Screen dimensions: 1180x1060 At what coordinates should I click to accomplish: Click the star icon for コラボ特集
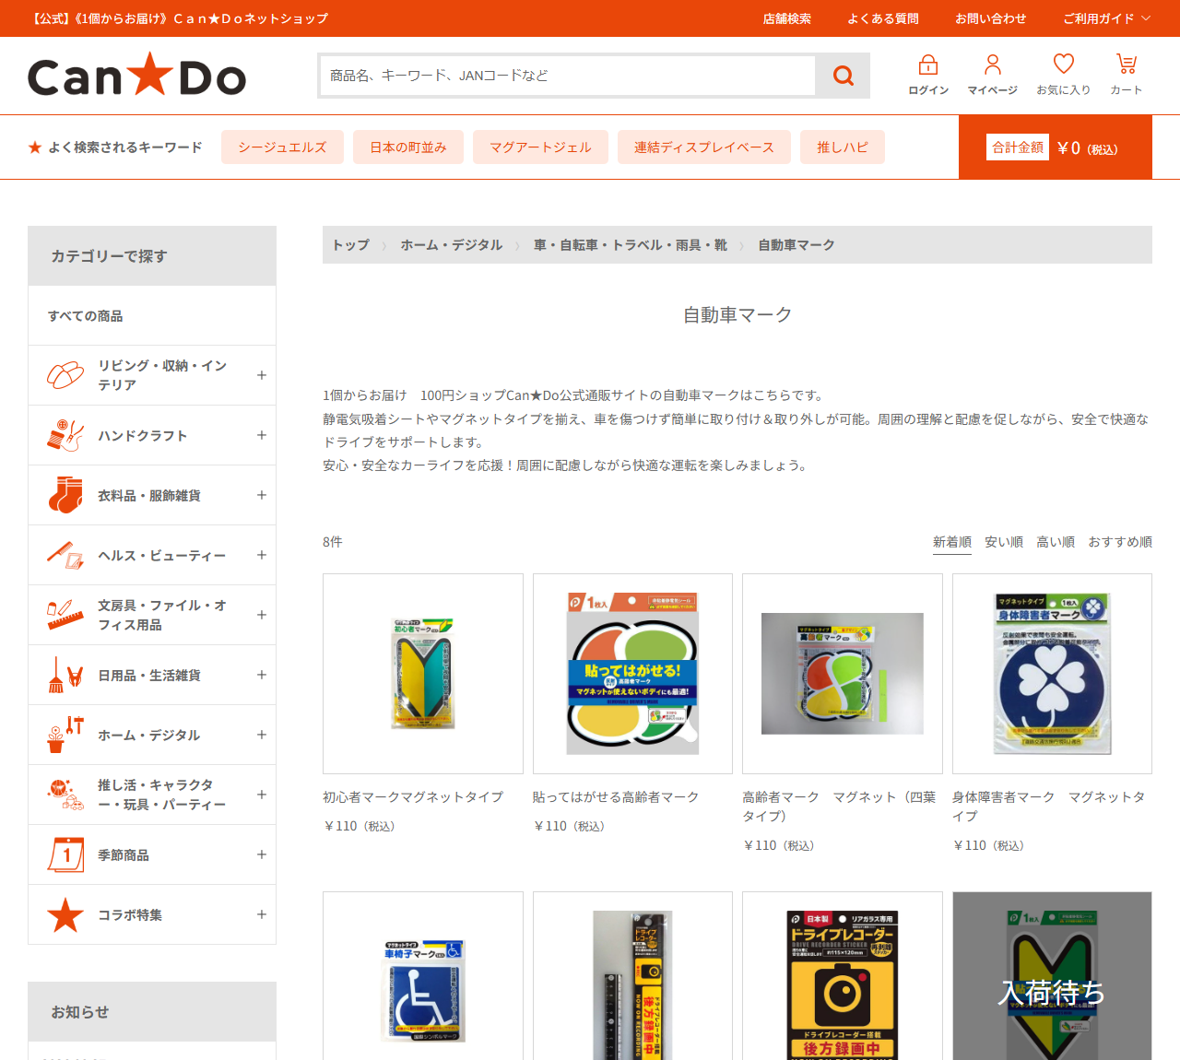(x=65, y=914)
